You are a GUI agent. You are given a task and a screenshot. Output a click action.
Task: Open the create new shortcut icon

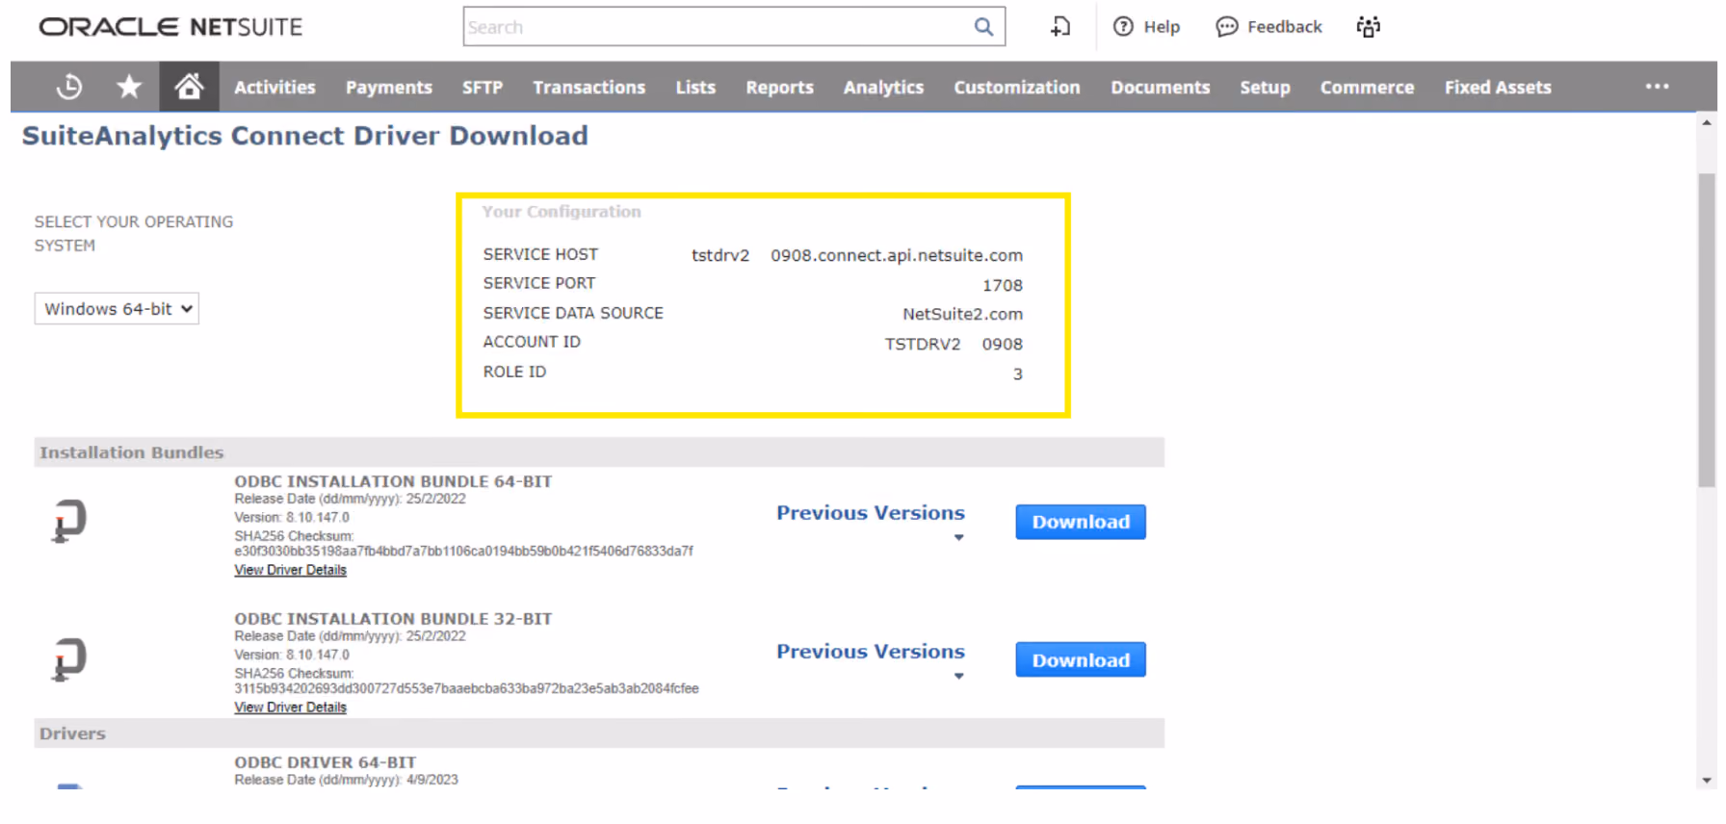point(1060,27)
